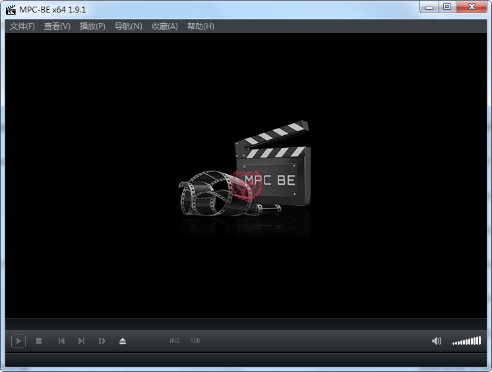Skip to the previous file
The width and height of the screenshot is (492, 372).
tap(61, 341)
